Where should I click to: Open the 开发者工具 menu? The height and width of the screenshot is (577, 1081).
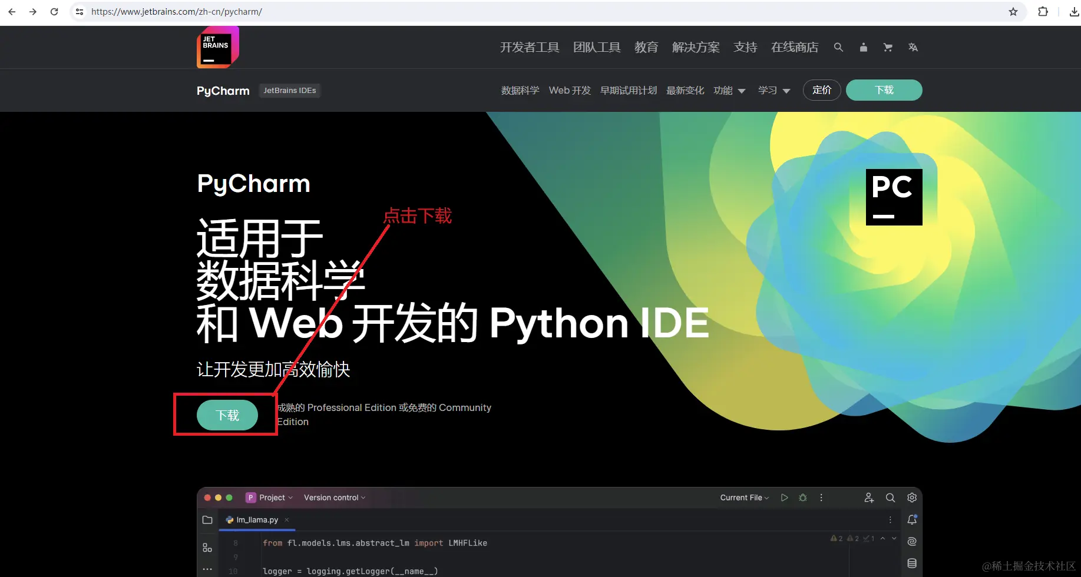529,47
